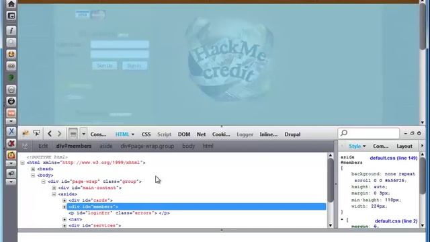Collapse the html root node
Screen dimensions: 430x242
coord(22,163)
